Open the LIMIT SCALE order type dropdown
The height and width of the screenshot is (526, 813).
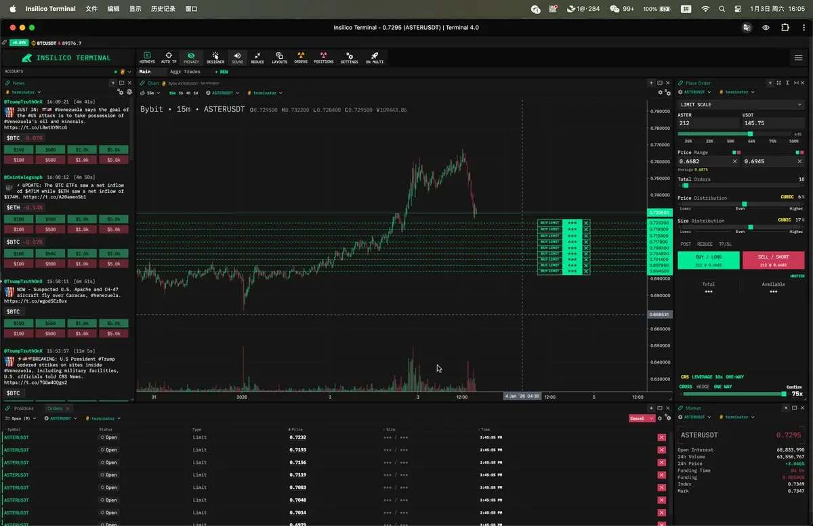pyautogui.click(x=741, y=104)
